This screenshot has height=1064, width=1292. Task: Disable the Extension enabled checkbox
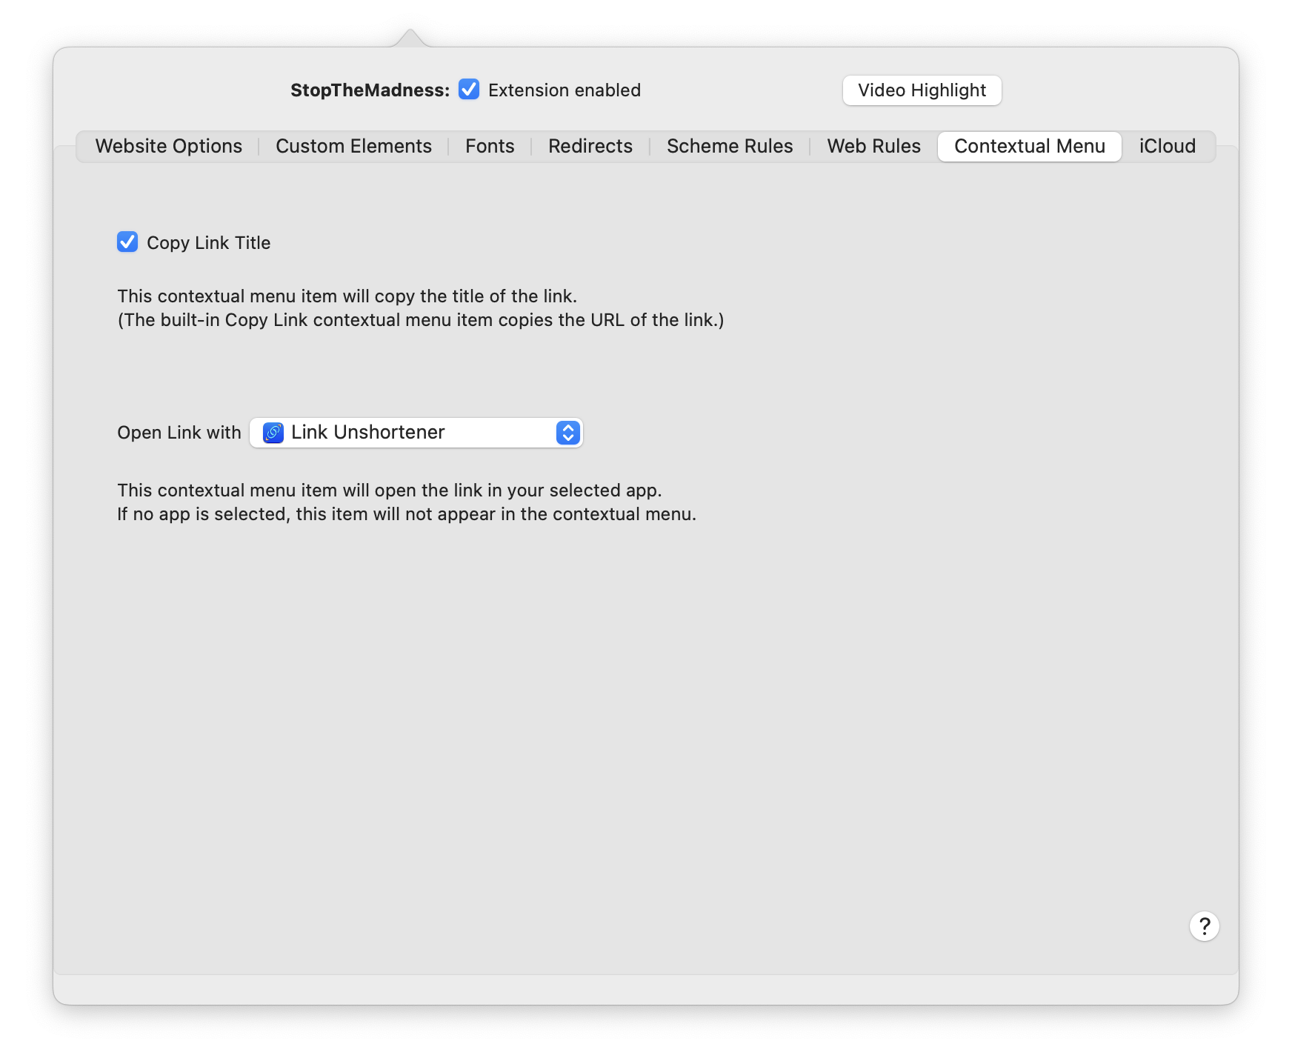tap(469, 90)
